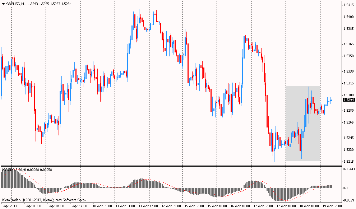Click the 15 Apr 02:00 time label
Viewport: 356px width, 209px height.
[x=195, y=206]
